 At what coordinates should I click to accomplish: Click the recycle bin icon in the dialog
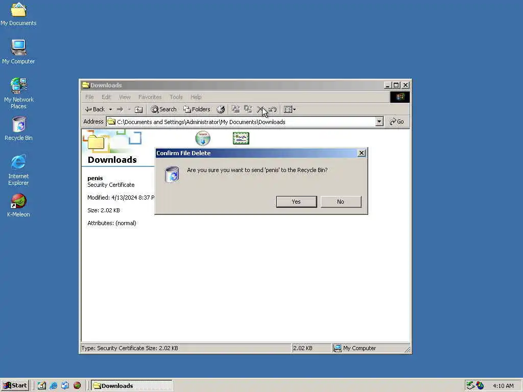[x=172, y=174]
